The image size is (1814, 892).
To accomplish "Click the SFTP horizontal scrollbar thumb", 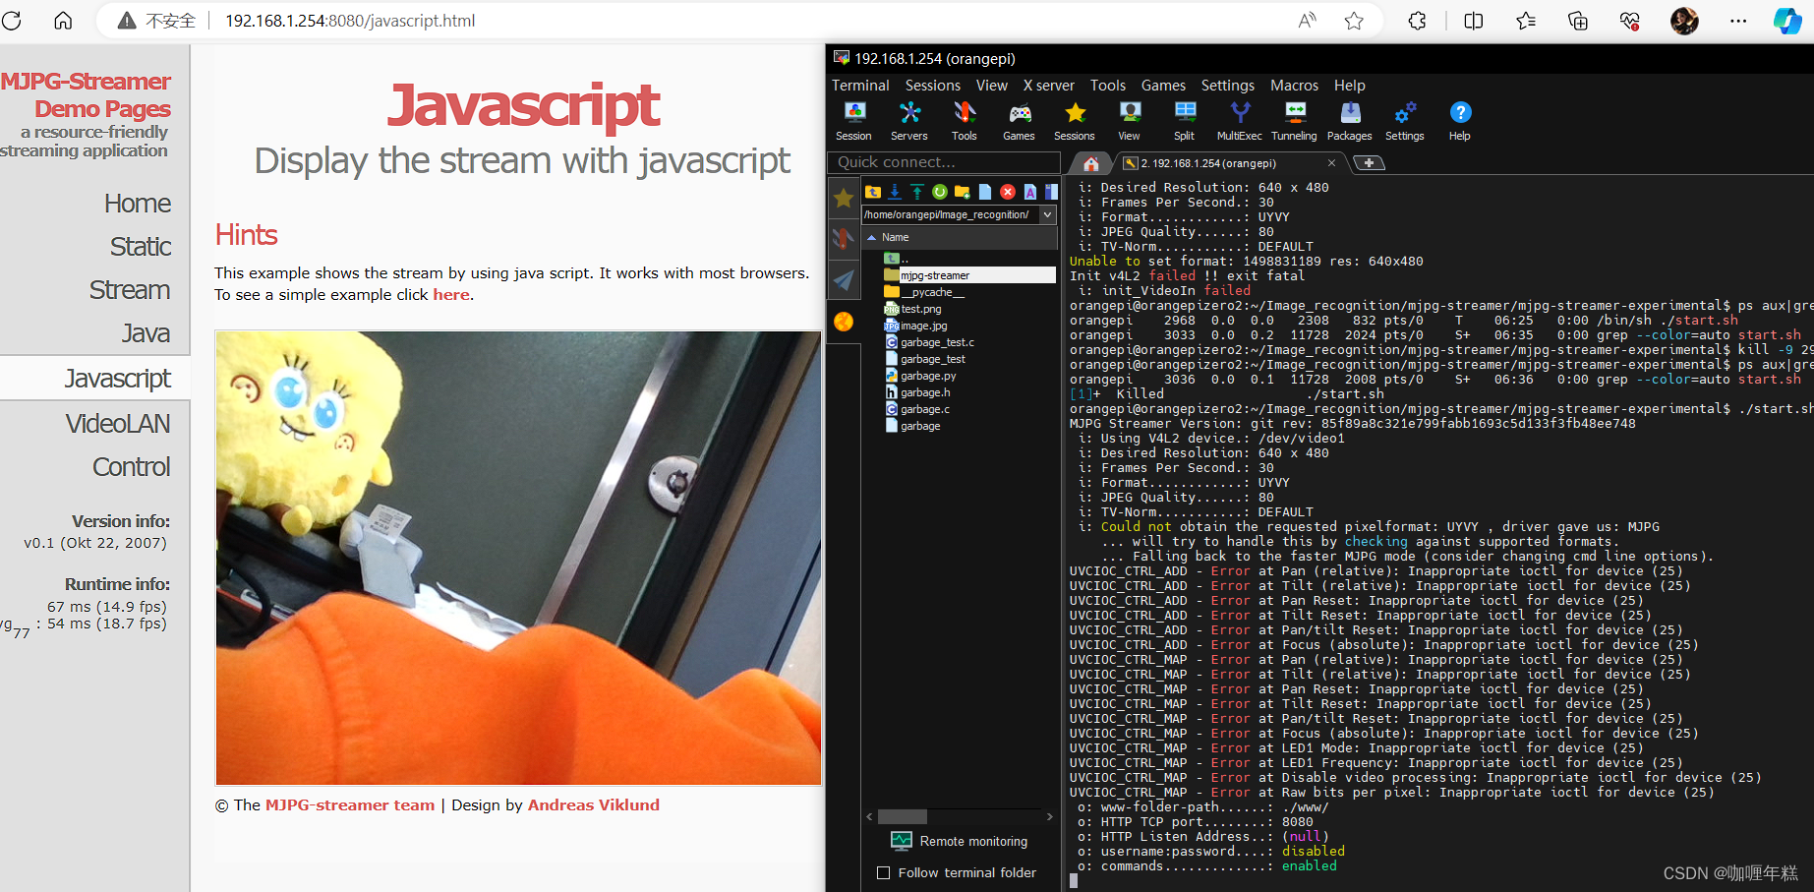I will (902, 816).
